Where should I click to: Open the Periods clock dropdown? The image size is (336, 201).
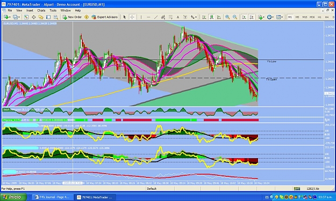(x=270, y=17)
